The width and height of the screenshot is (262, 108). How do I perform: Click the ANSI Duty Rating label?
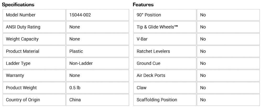(x=23, y=27)
